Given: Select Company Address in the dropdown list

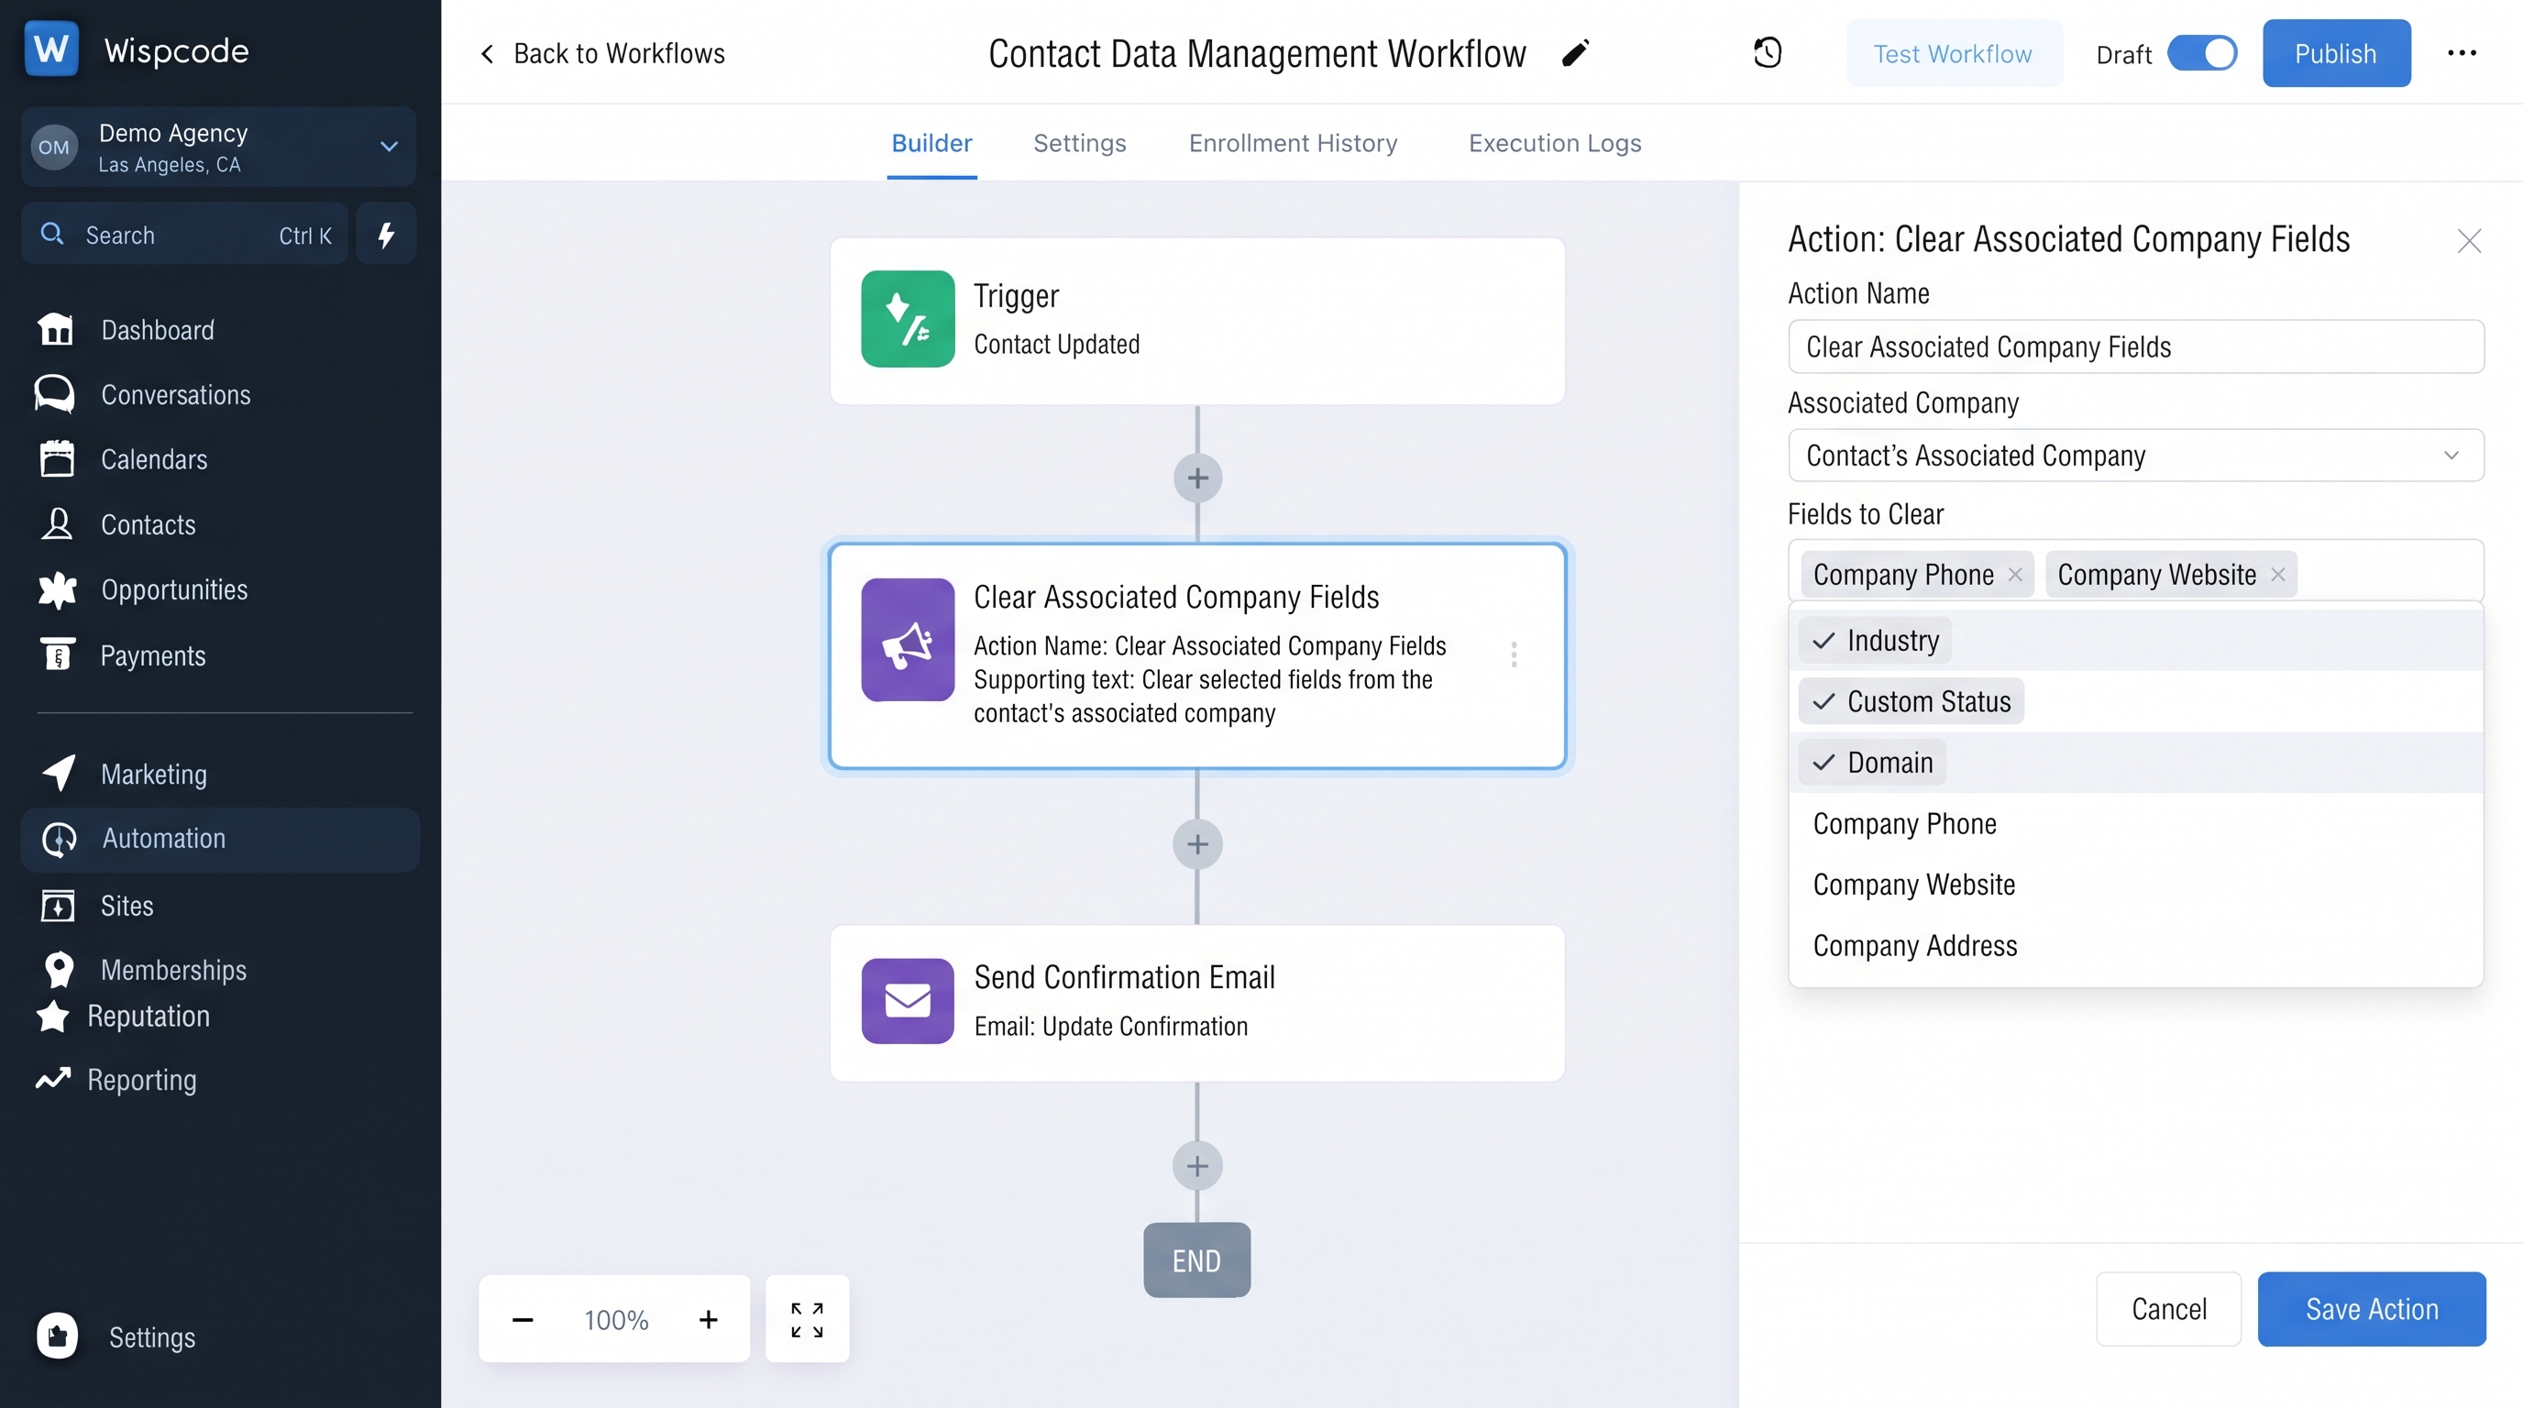Looking at the screenshot, I should pos(2135,946).
